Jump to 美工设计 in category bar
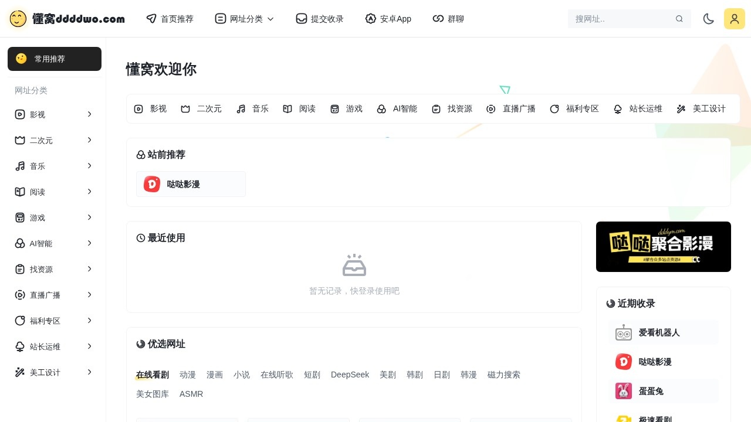The width and height of the screenshot is (751, 422). (701, 108)
